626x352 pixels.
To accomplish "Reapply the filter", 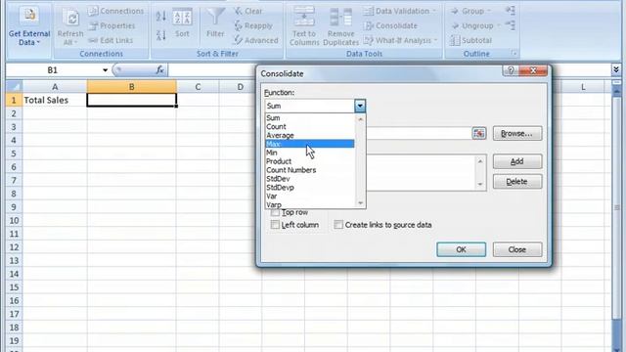I will [253, 26].
